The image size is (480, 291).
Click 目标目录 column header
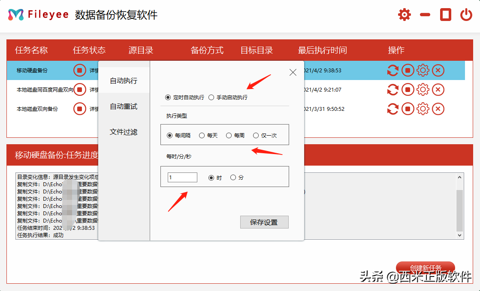pyautogui.click(x=257, y=50)
